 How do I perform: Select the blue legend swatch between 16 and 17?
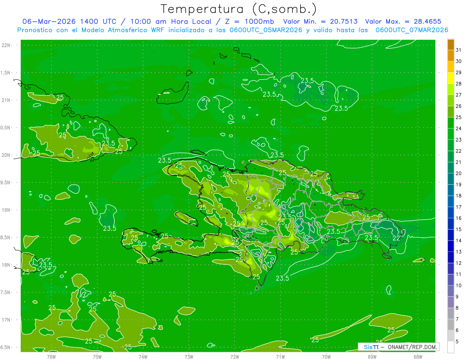[x=451, y=212]
